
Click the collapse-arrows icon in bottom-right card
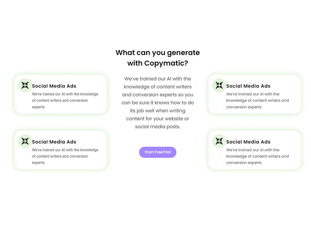pos(219,141)
